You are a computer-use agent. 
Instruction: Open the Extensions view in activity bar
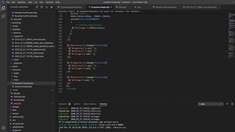pos(3,16)
